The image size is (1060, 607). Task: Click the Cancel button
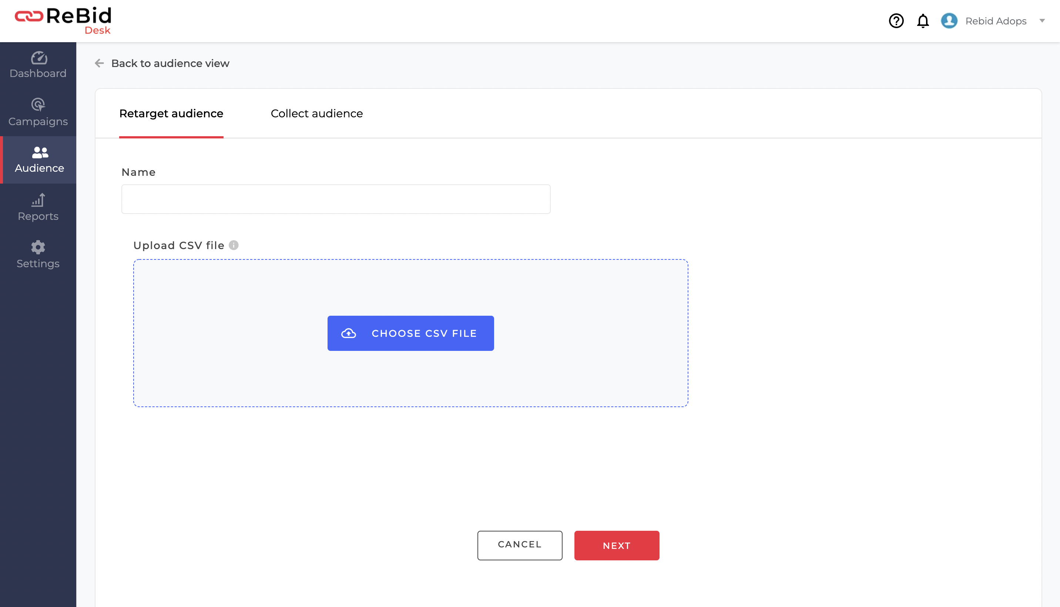(520, 545)
